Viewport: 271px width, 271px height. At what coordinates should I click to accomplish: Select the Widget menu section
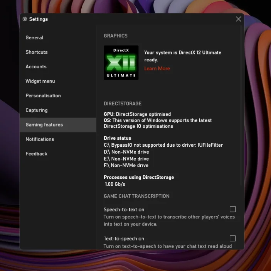point(58,81)
